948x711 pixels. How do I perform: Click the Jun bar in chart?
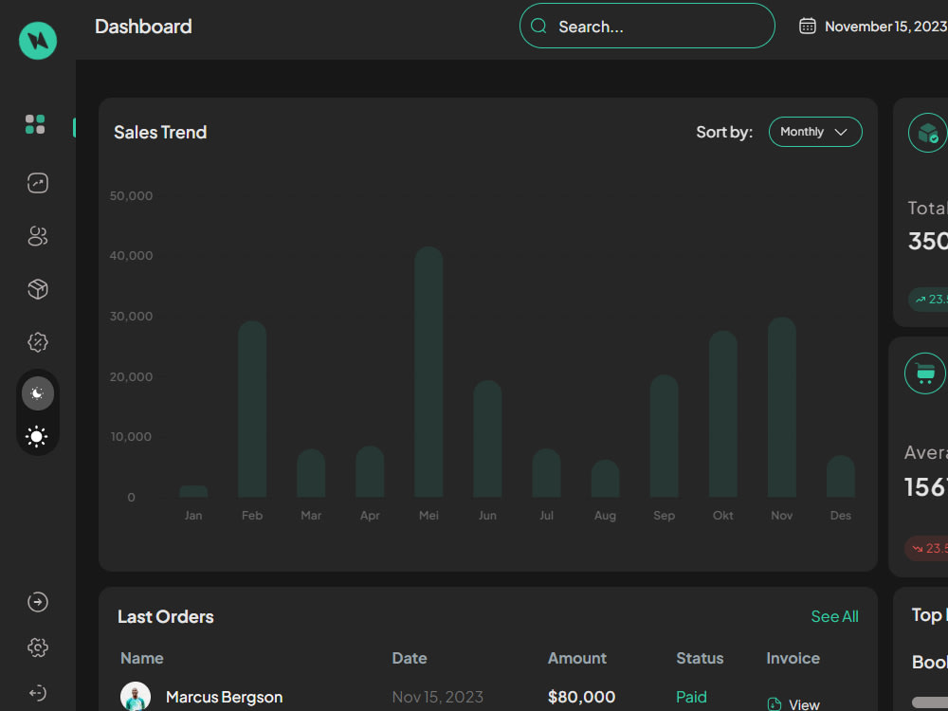(487, 439)
